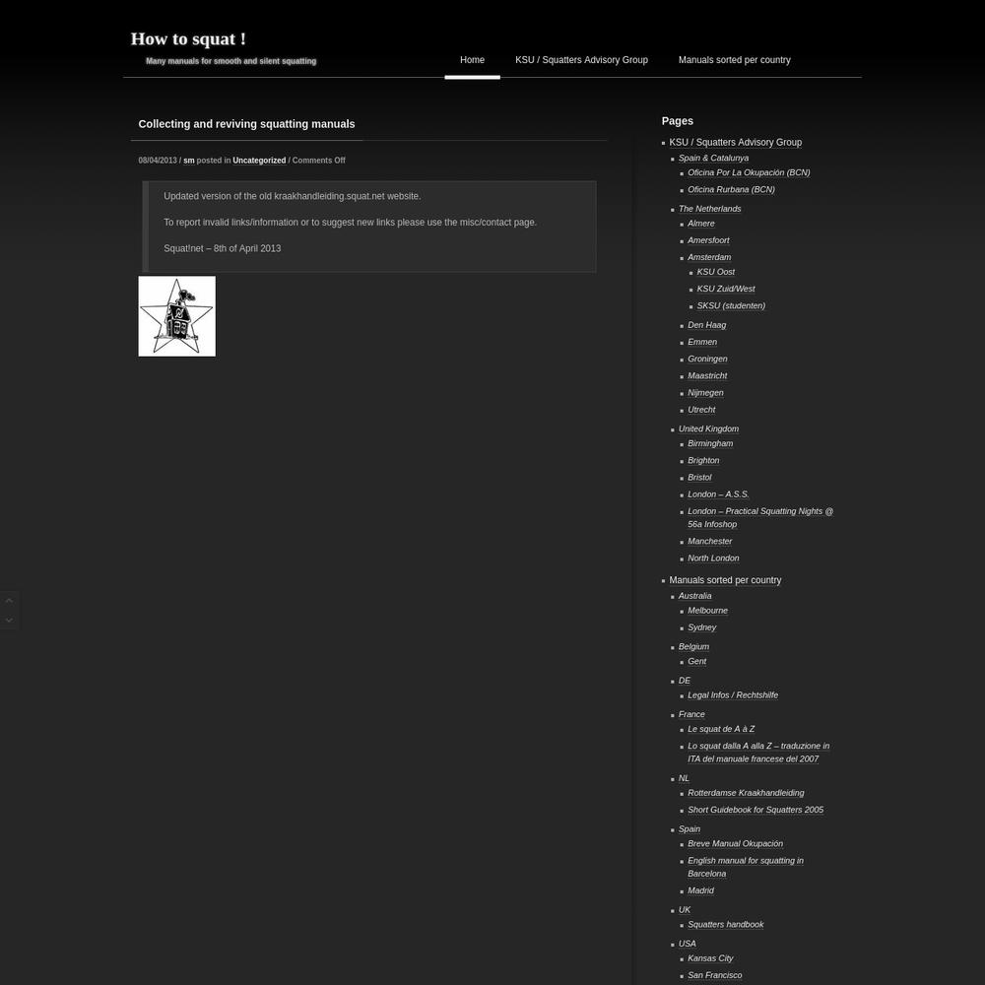Open UK manuals page link
The image size is (985, 985).
coord(685,910)
